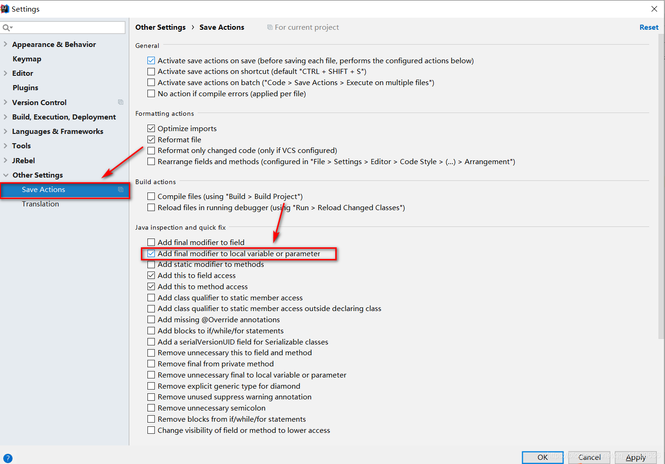Image resolution: width=665 pixels, height=464 pixels.
Task: Toggle Add this to field access
Action: [x=151, y=275]
